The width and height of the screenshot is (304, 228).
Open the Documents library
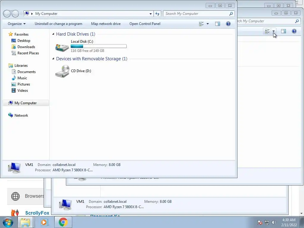coord(26,72)
